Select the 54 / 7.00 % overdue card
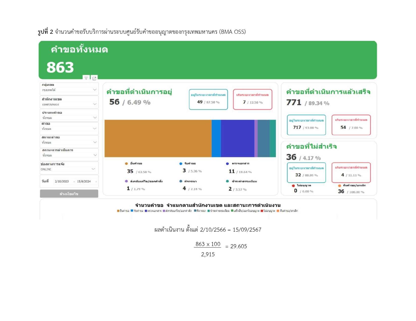416x321 pixels. coord(351,125)
